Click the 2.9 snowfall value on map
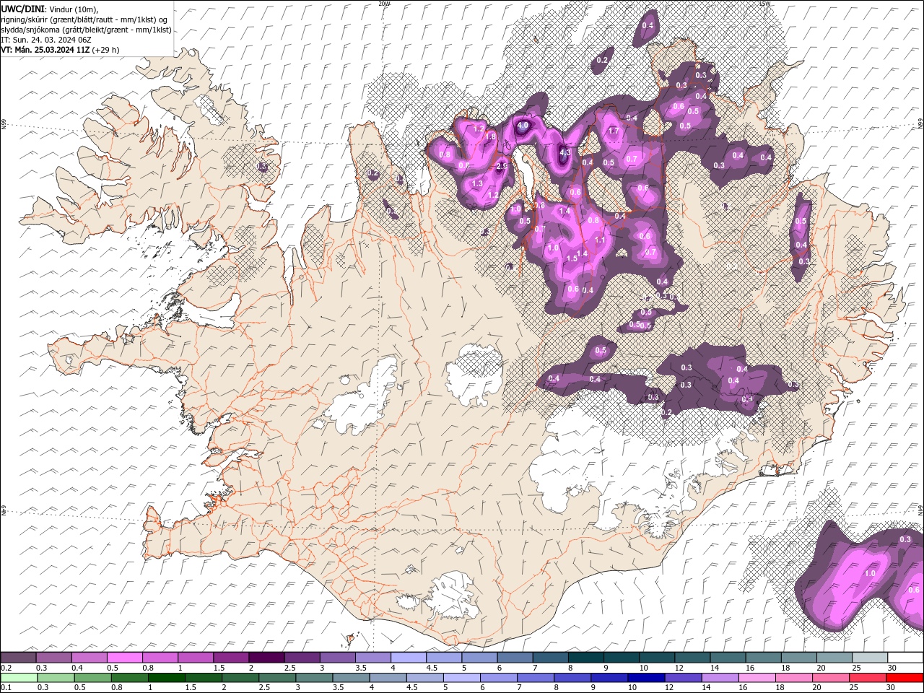This screenshot has width=924, height=693. click(502, 166)
